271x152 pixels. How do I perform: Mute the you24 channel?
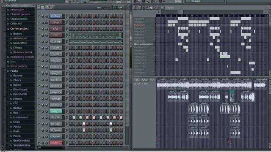(39, 48)
